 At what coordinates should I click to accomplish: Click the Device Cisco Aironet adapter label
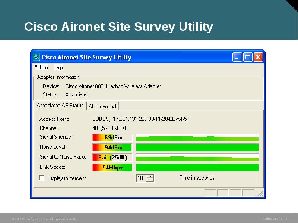pos(113,86)
